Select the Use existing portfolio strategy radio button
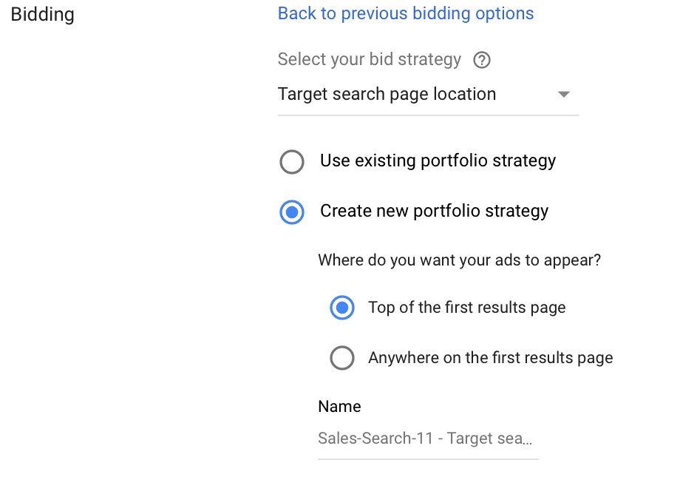680x494 pixels. [292, 162]
